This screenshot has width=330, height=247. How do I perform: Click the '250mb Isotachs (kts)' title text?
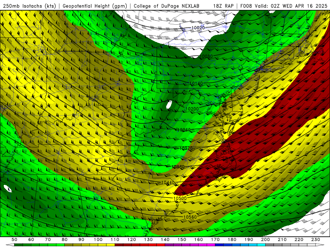coord(29,6)
